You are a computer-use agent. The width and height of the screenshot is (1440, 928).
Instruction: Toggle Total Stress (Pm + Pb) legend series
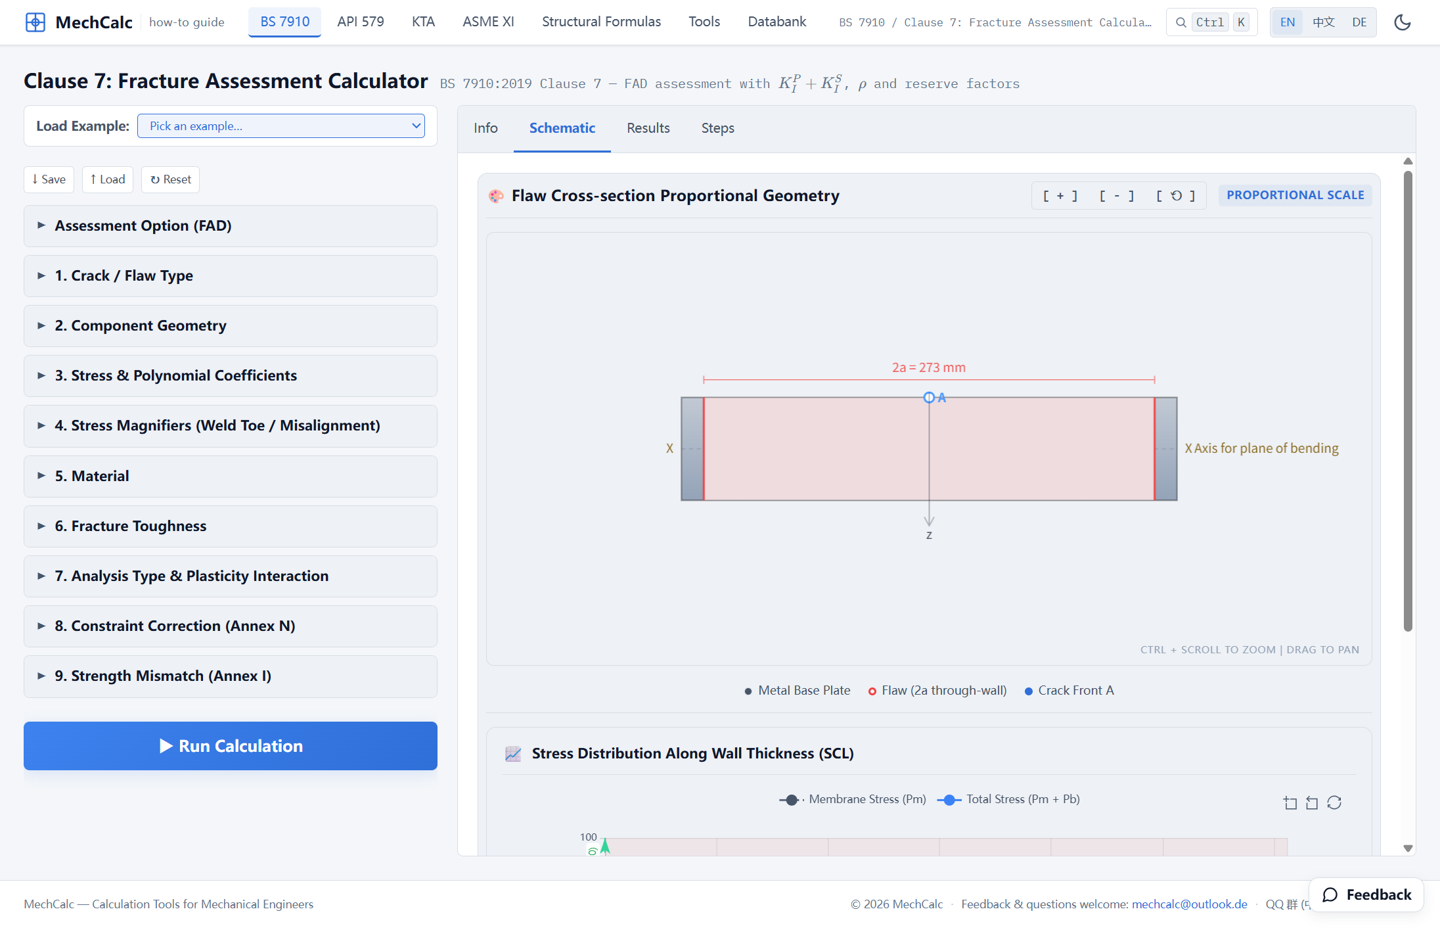click(x=1008, y=800)
